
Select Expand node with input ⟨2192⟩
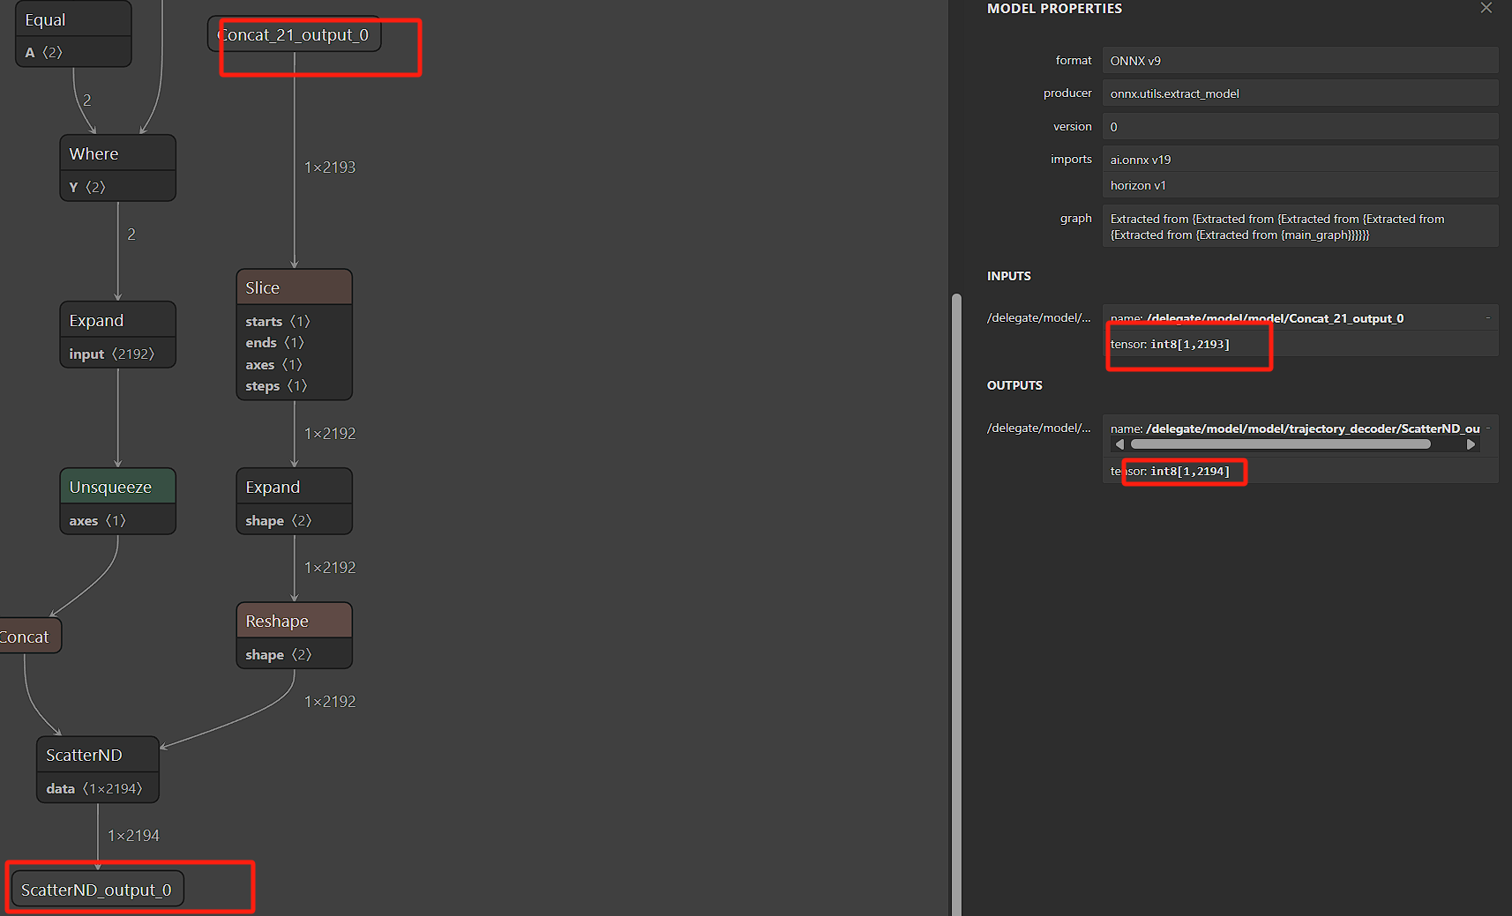coord(117,321)
